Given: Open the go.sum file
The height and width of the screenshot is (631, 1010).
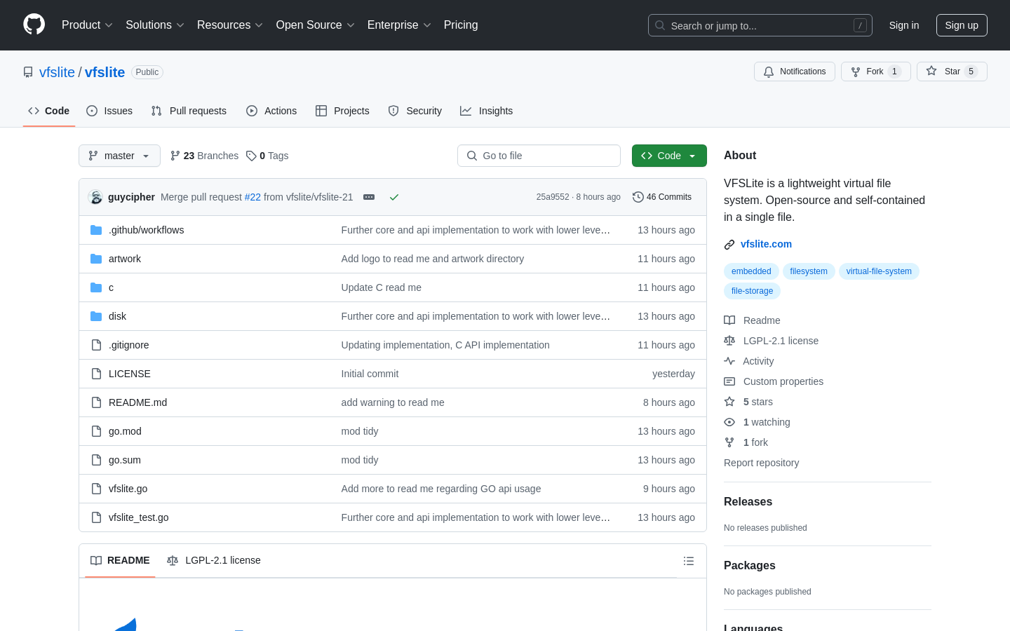Looking at the screenshot, I should pyautogui.click(x=125, y=460).
